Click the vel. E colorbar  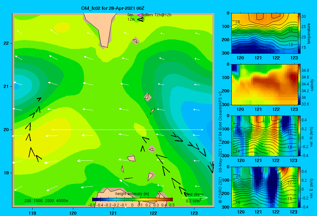[x=299, y=187]
